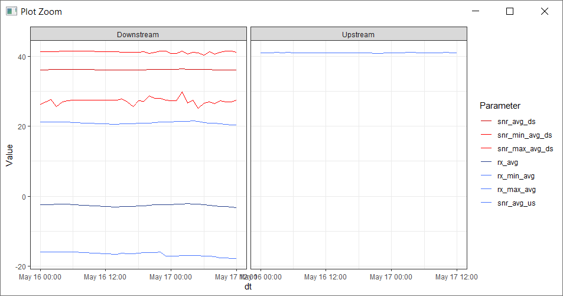Click the rx_min_avg legend label

point(516,176)
